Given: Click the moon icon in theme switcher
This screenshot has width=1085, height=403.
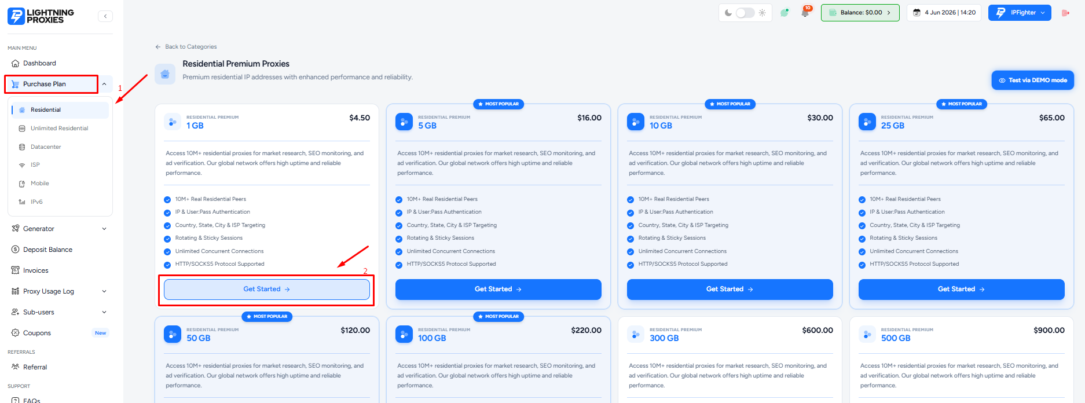Looking at the screenshot, I should [x=728, y=13].
